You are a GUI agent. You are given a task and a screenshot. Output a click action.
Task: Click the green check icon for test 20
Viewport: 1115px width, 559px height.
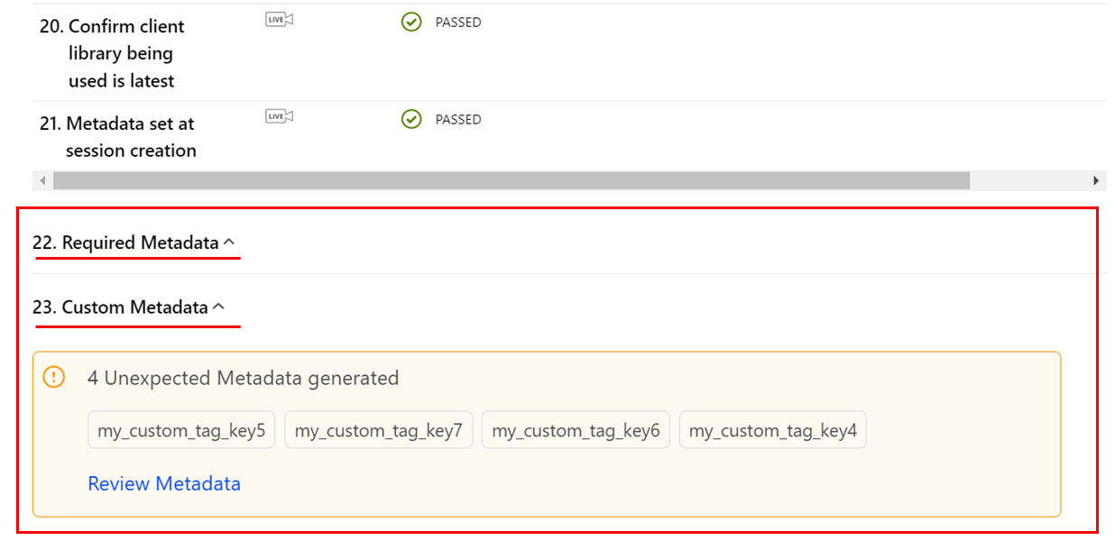[x=411, y=23]
